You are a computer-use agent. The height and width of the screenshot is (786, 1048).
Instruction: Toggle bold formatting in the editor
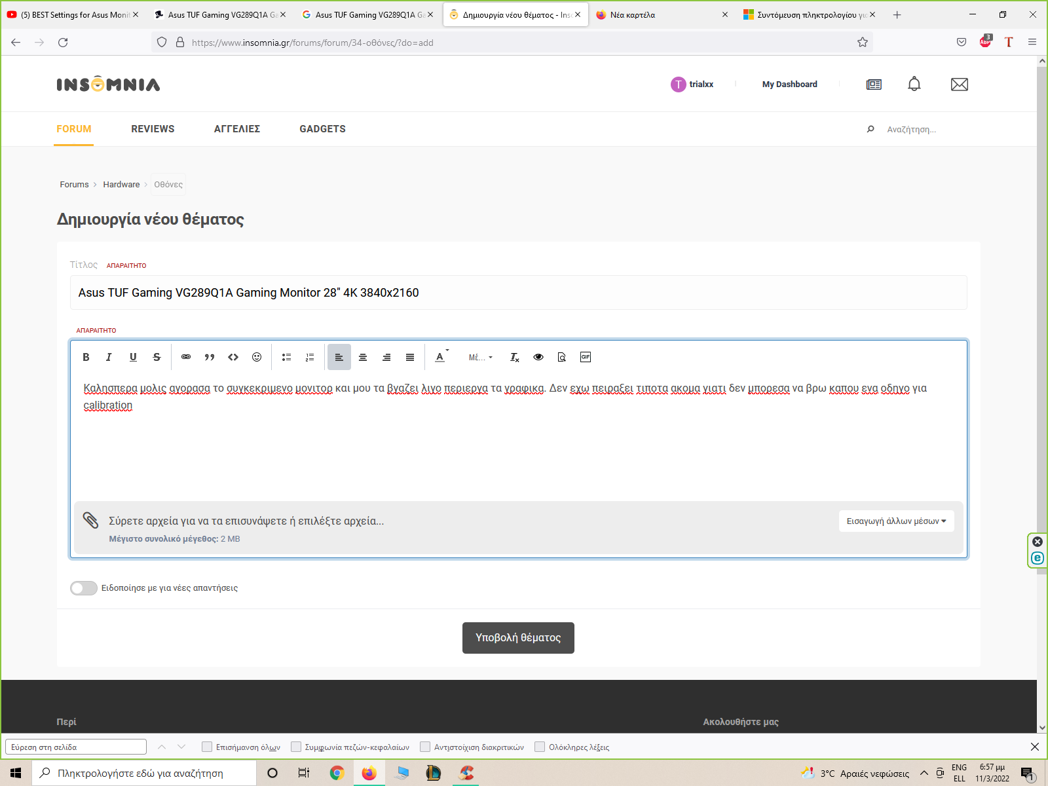86,357
